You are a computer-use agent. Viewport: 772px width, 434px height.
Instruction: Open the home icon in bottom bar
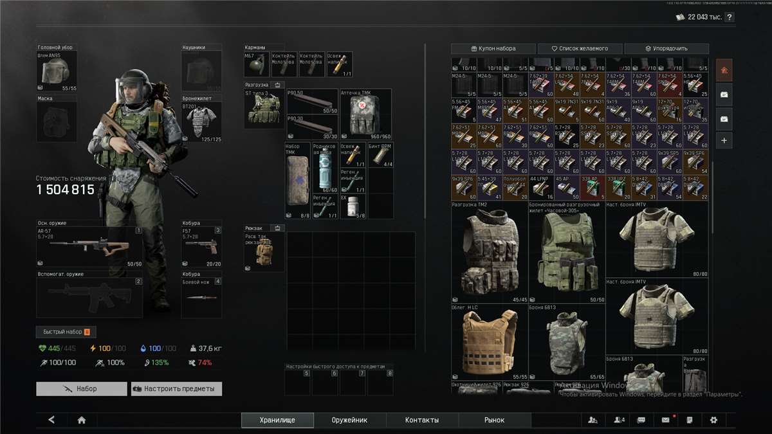click(82, 420)
